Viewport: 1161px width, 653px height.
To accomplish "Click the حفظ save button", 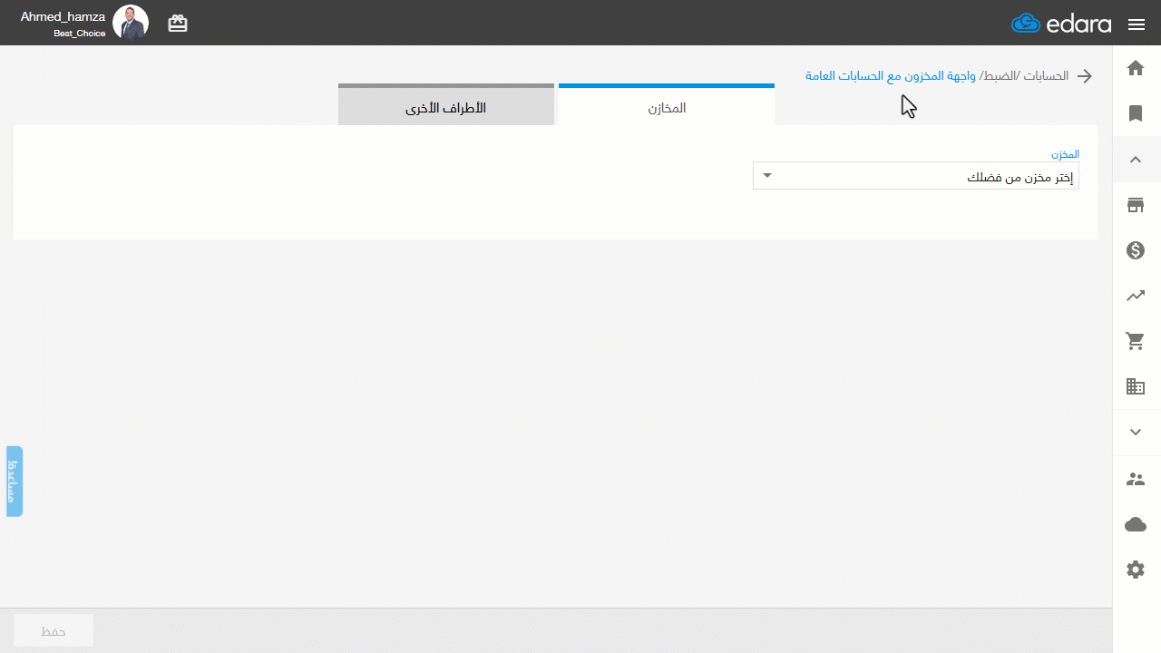I will coord(54,630).
